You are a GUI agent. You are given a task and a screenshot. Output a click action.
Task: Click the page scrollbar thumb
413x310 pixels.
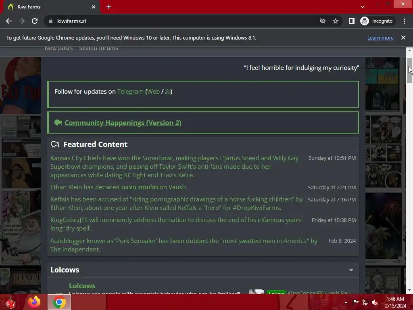(409, 70)
